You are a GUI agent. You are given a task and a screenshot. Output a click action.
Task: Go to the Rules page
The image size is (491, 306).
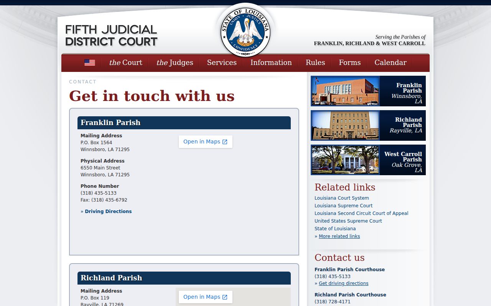click(315, 62)
